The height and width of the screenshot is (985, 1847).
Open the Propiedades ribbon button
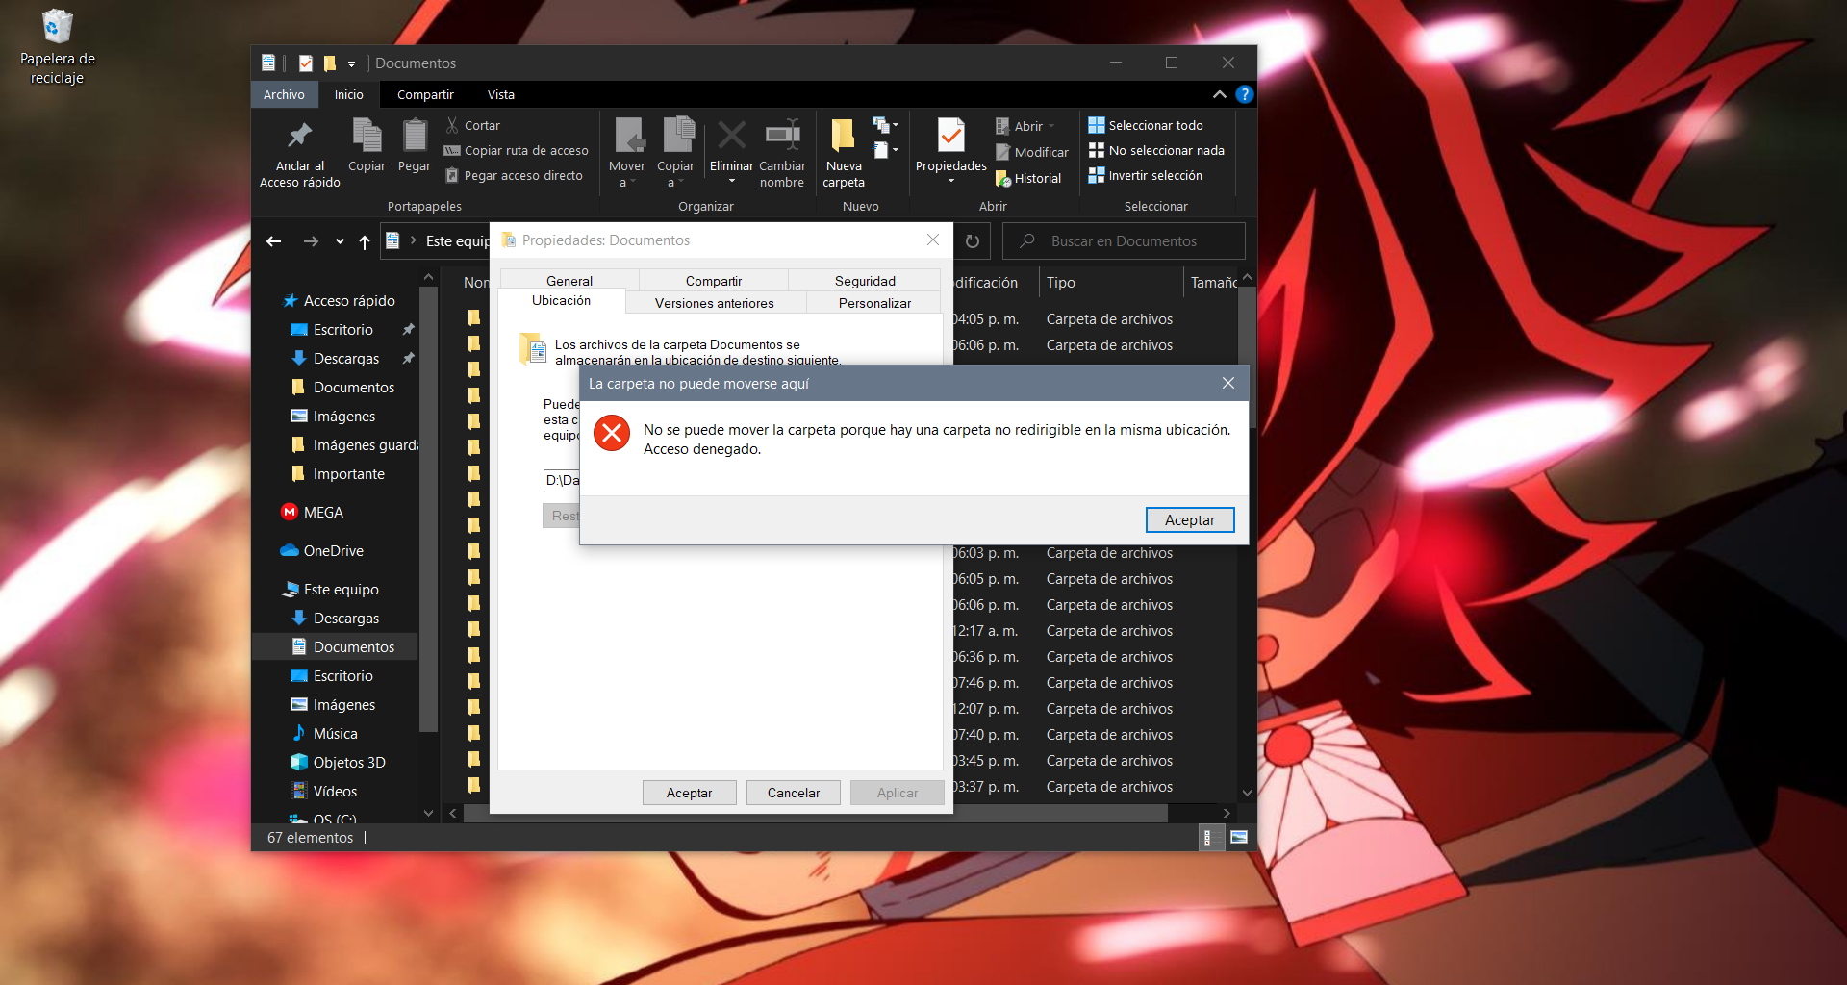[x=950, y=152]
